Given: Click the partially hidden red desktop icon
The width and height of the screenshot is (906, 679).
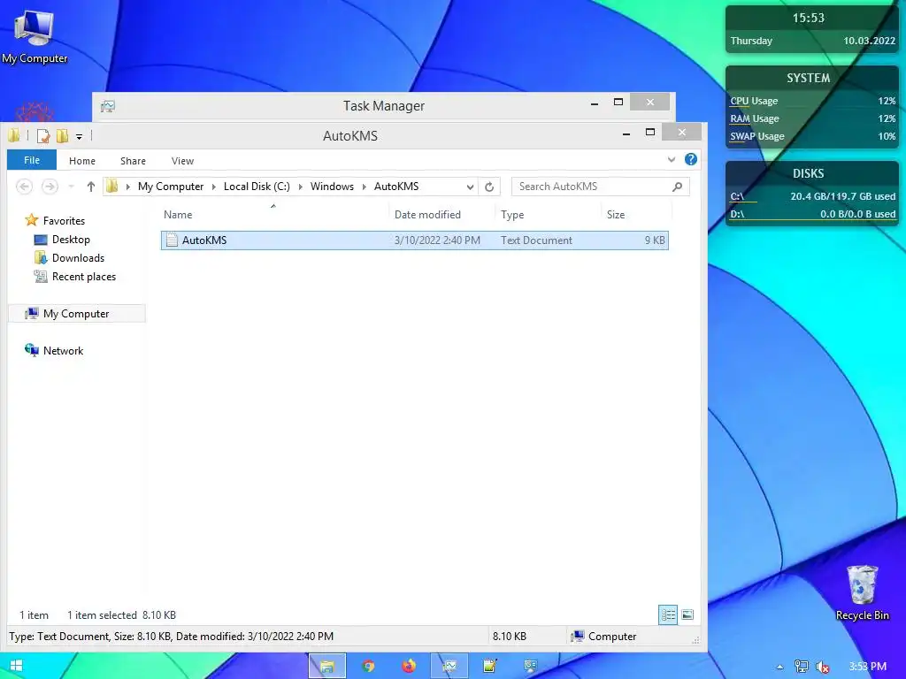Looking at the screenshot, I should (35, 111).
